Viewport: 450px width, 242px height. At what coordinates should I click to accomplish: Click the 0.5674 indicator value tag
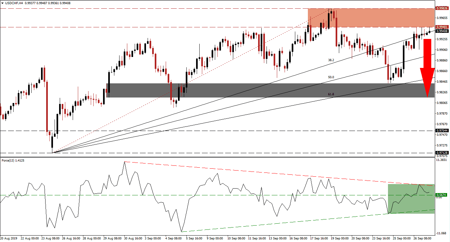click(441, 195)
